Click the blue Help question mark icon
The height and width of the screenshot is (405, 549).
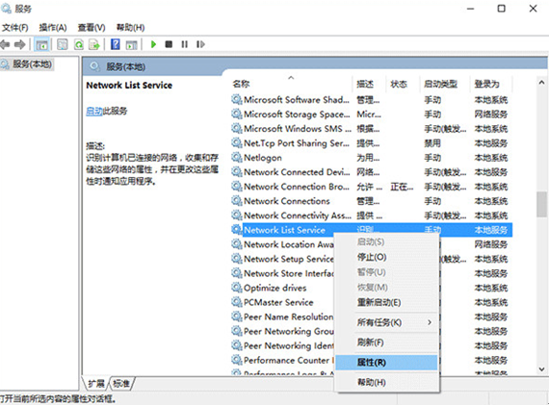point(116,44)
